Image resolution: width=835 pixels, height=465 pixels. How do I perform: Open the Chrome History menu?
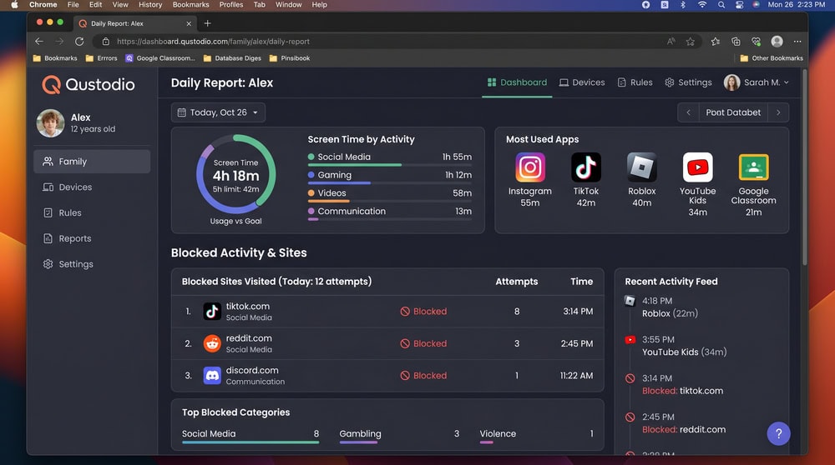tap(150, 5)
